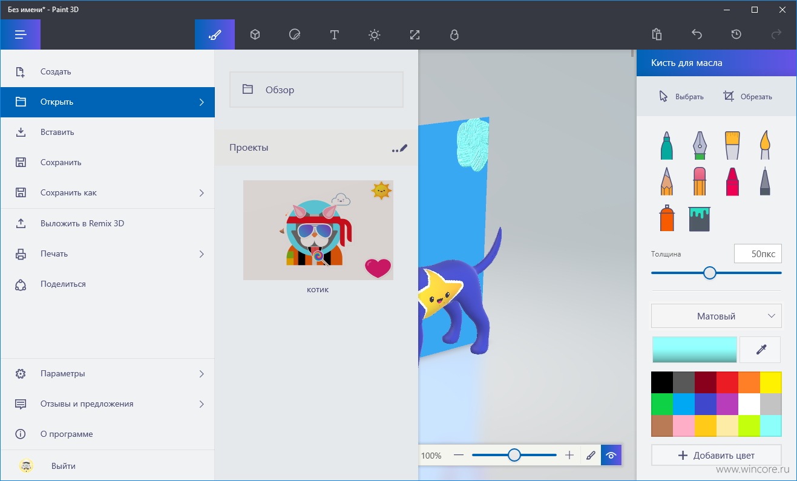Select the Pixel pen tool
797x481 pixels.
click(766, 182)
